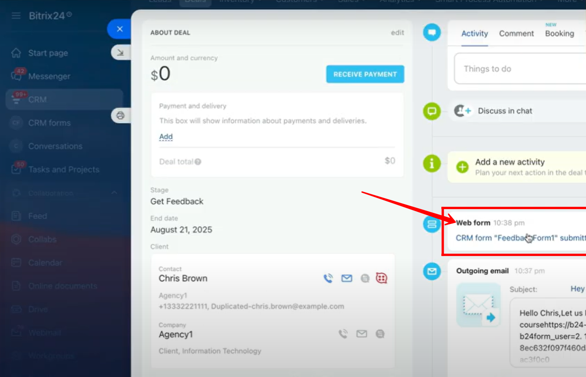Open the company Agency1

[x=176, y=334]
